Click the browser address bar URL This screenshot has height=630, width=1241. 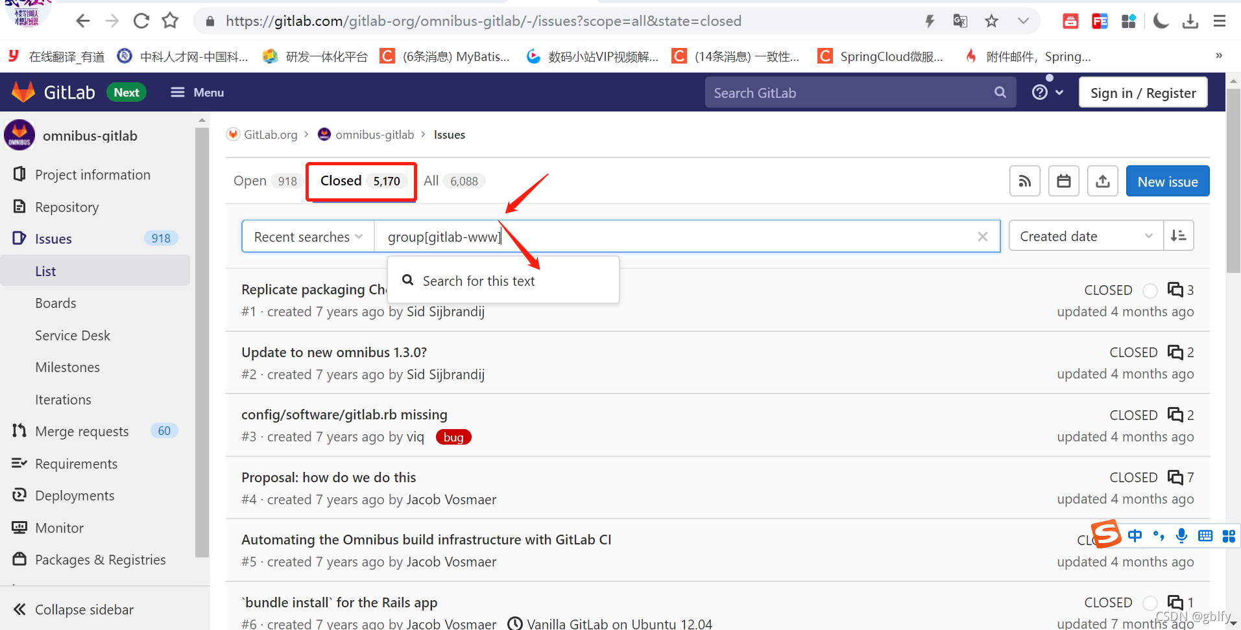click(483, 21)
